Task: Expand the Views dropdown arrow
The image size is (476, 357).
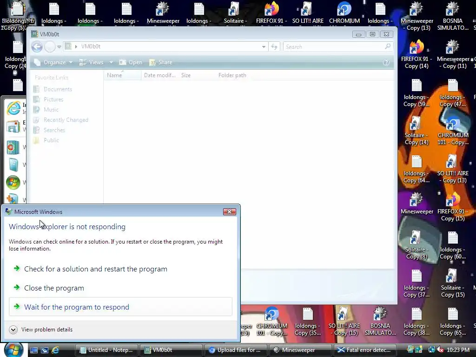Action: (111, 62)
